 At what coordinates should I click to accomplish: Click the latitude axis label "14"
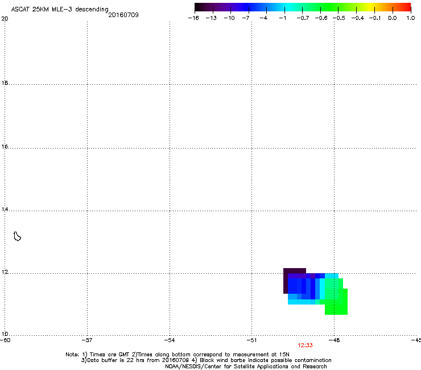(x=5, y=209)
